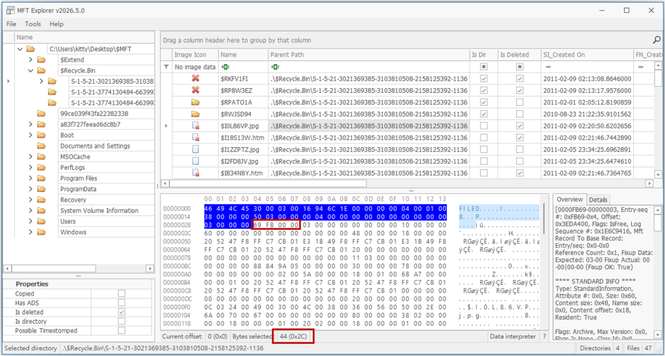
Task: Click the search magnifier icon in grid
Action: [x=656, y=40]
